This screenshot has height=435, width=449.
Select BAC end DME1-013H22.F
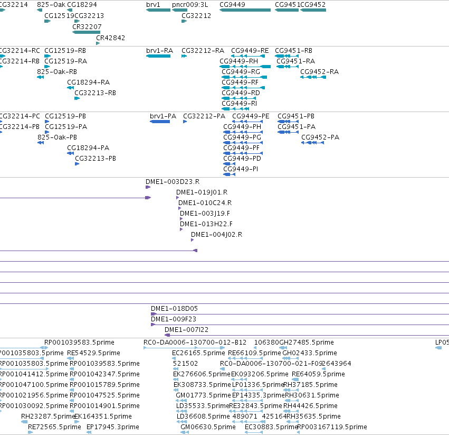coord(181,229)
